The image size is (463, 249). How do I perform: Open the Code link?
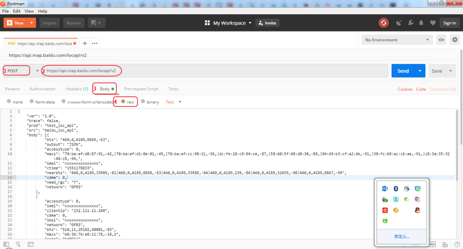coord(421,89)
